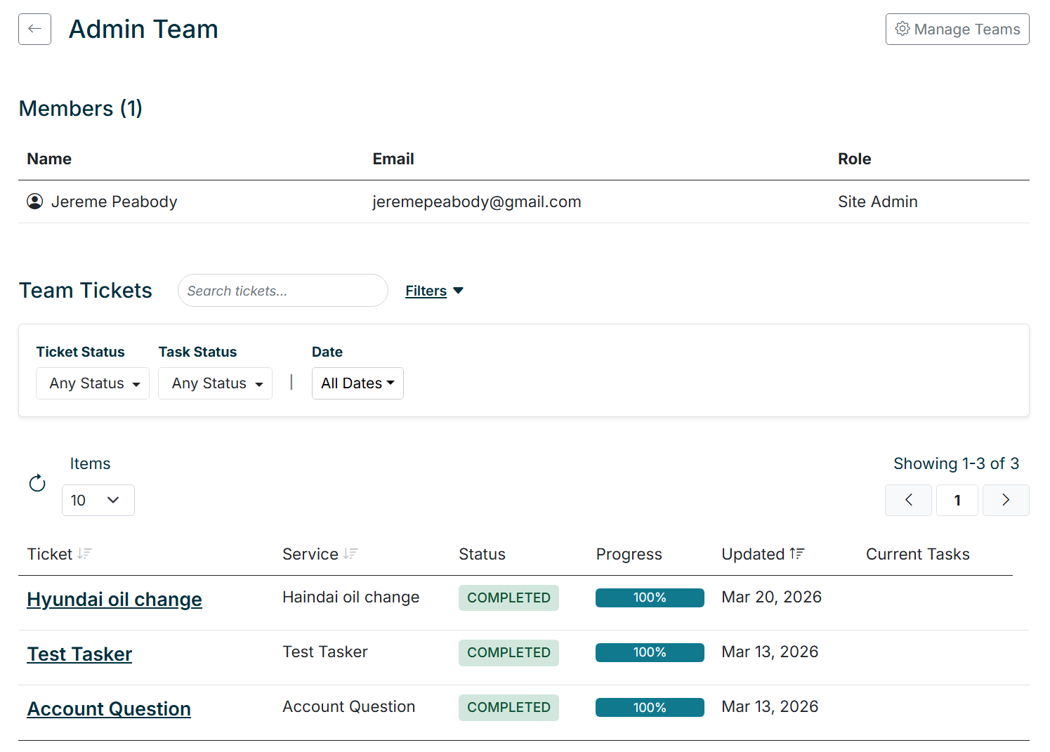
Task: Go to next page with right chevron
Action: [1006, 500]
